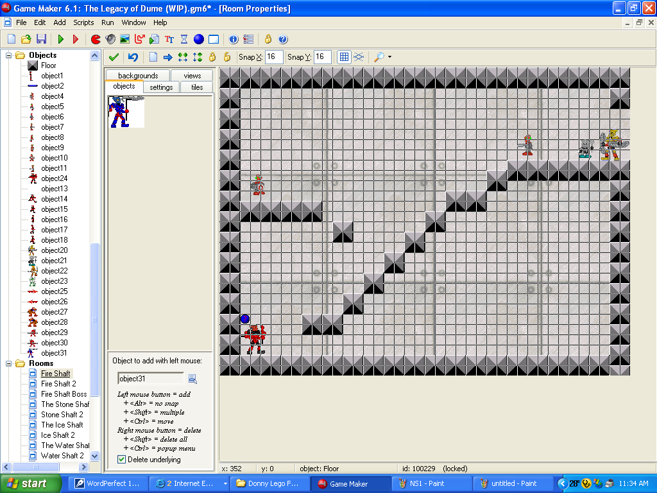Open the zoom magnifier dropdown arrow

click(388, 56)
